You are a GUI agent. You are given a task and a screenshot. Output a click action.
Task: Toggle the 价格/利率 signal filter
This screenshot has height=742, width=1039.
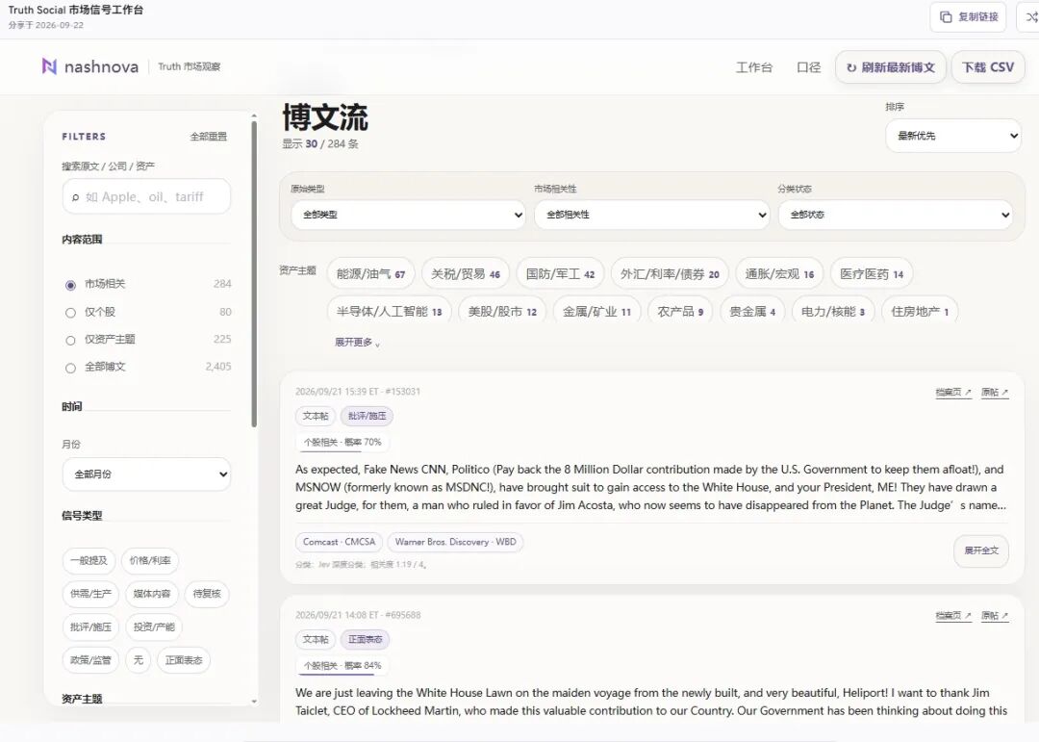tap(150, 560)
